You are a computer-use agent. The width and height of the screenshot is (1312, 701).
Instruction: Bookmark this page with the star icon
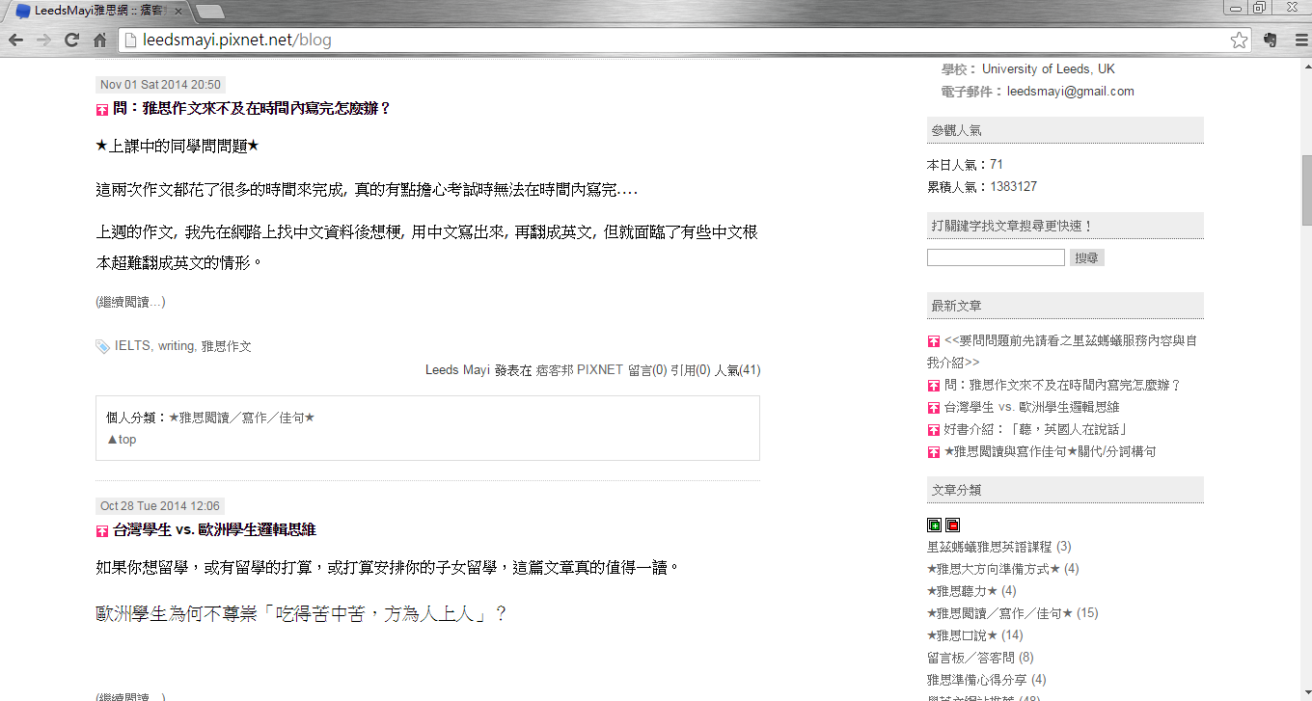(1239, 40)
